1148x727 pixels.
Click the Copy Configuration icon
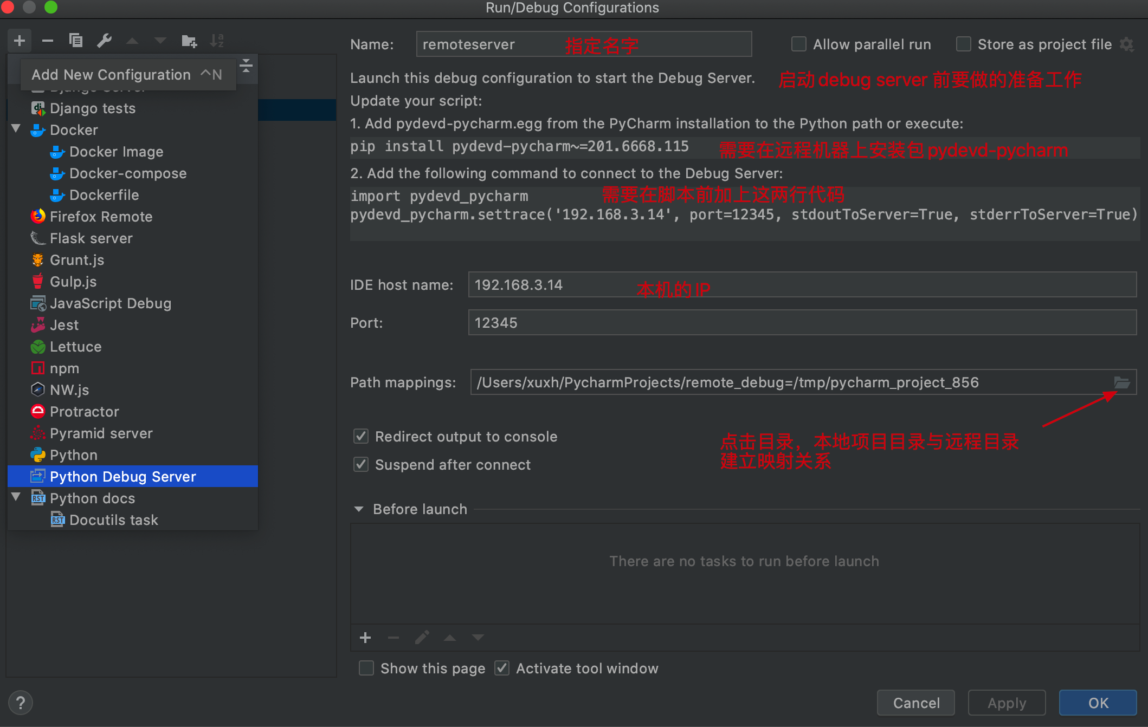pyautogui.click(x=76, y=41)
